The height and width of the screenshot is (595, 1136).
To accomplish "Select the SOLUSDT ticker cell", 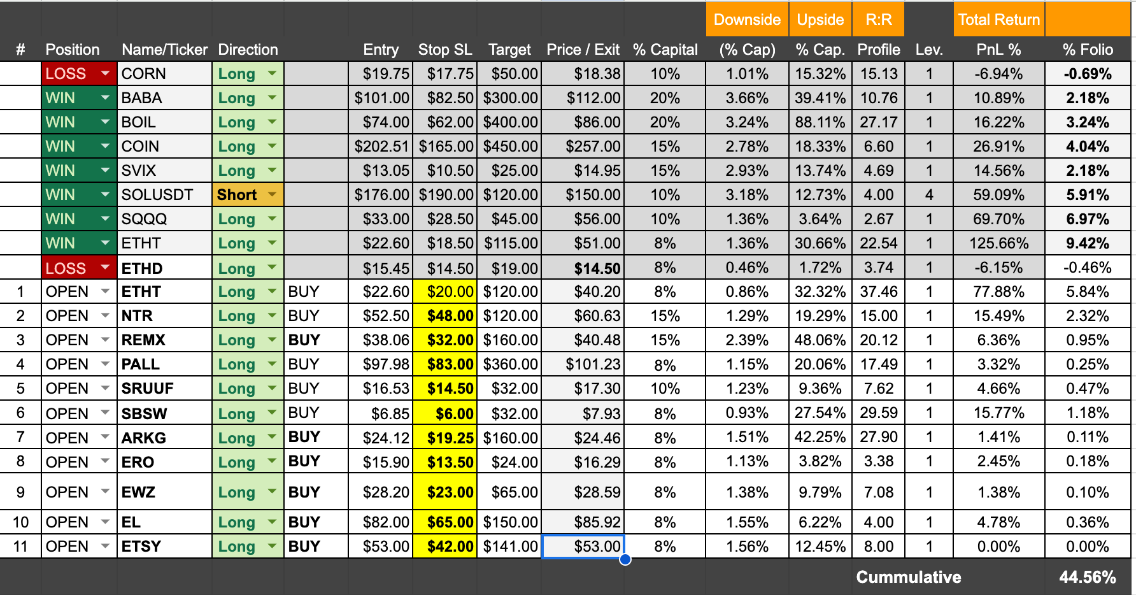I will [164, 195].
